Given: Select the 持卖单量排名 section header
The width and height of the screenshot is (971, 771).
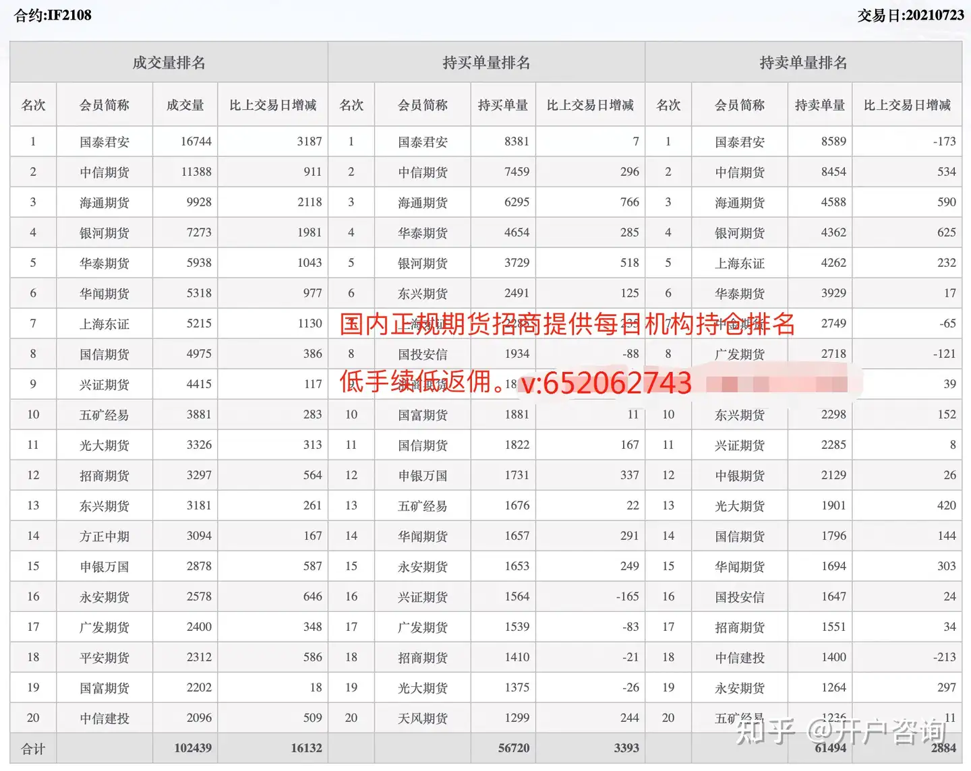Looking at the screenshot, I should pos(803,63).
